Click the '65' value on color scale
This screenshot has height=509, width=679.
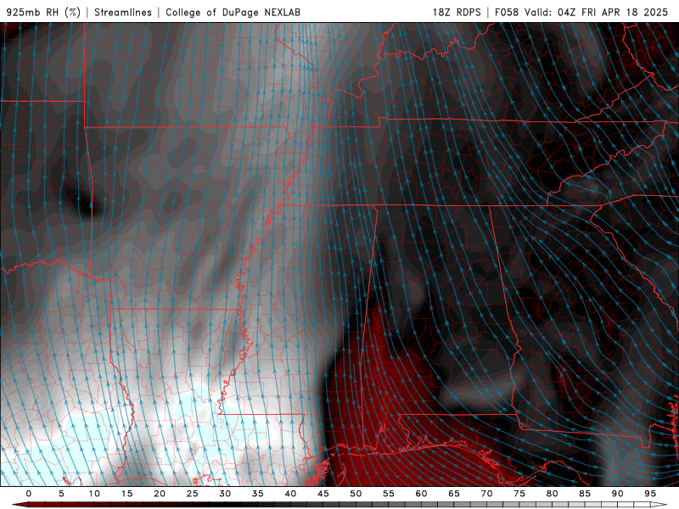[x=454, y=494]
